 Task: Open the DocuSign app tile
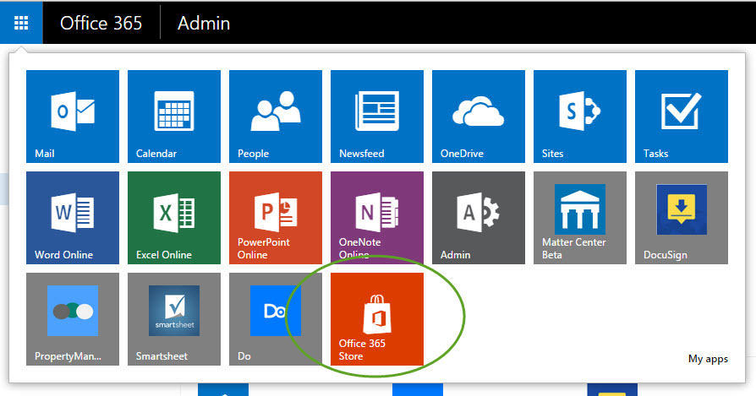682,218
